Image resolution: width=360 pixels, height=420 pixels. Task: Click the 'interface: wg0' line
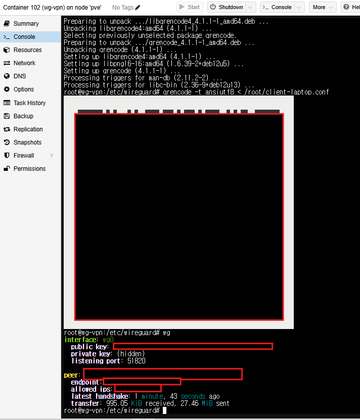(x=88, y=340)
